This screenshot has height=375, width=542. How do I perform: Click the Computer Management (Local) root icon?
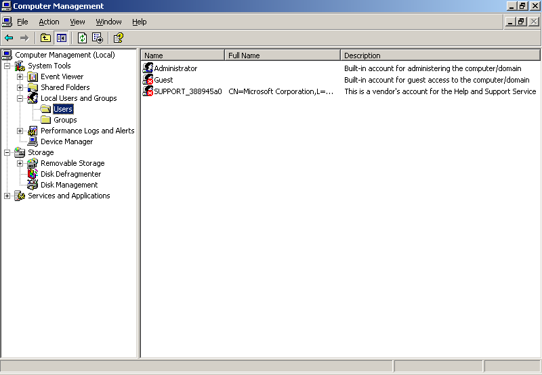coord(7,55)
